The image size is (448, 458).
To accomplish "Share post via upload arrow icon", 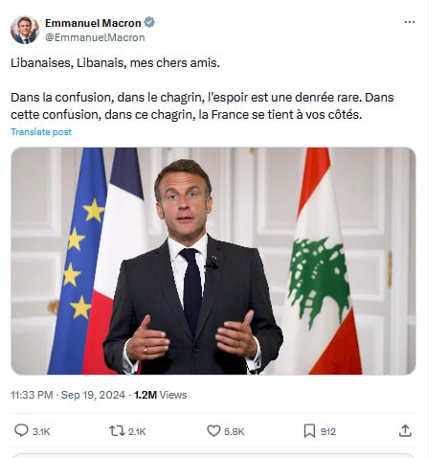I will [405, 430].
